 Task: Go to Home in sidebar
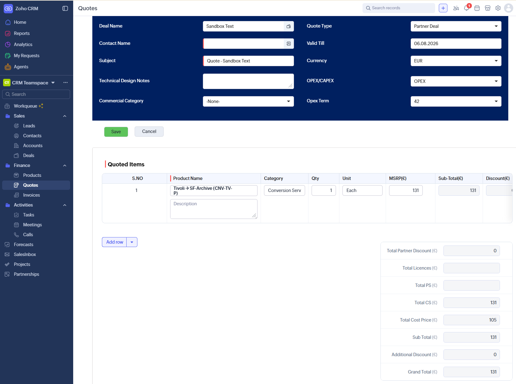point(20,22)
